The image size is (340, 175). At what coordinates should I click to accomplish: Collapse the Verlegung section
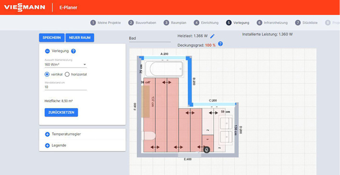pyautogui.click(x=47, y=51)
